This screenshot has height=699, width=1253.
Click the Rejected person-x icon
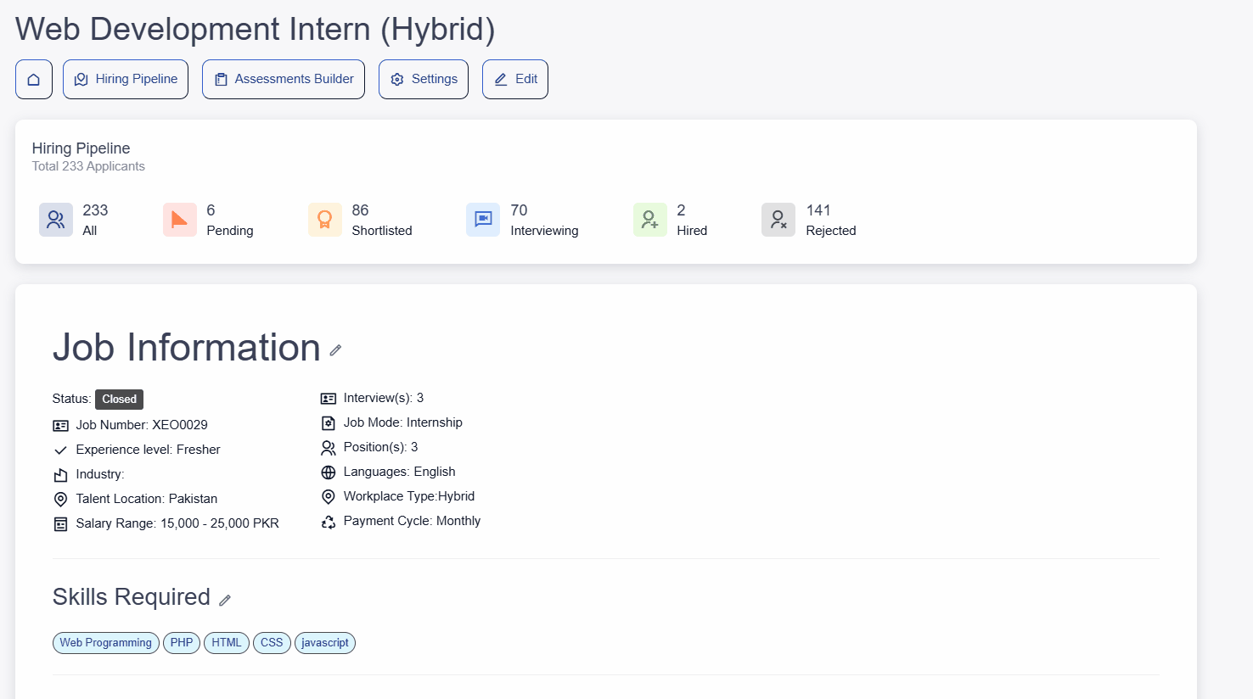pyautogui.click(x=778, y=220)
